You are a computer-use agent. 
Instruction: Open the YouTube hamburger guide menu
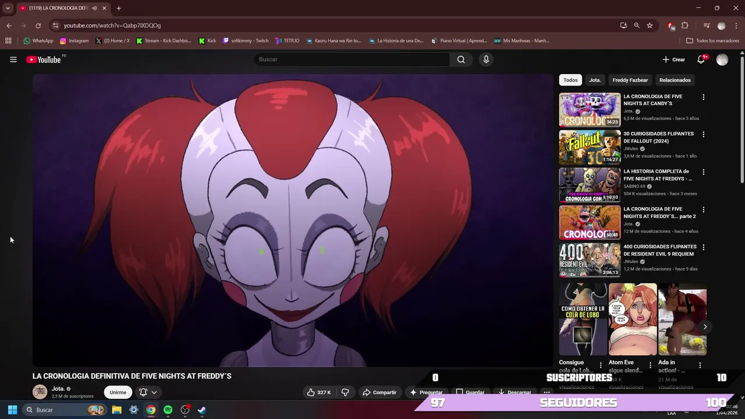[13, 59]
